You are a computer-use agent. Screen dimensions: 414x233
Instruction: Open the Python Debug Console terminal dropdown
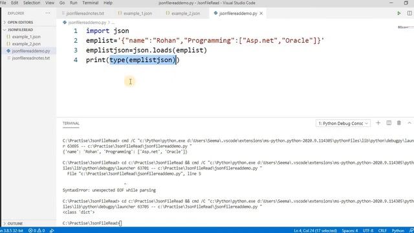click(343, 124)
